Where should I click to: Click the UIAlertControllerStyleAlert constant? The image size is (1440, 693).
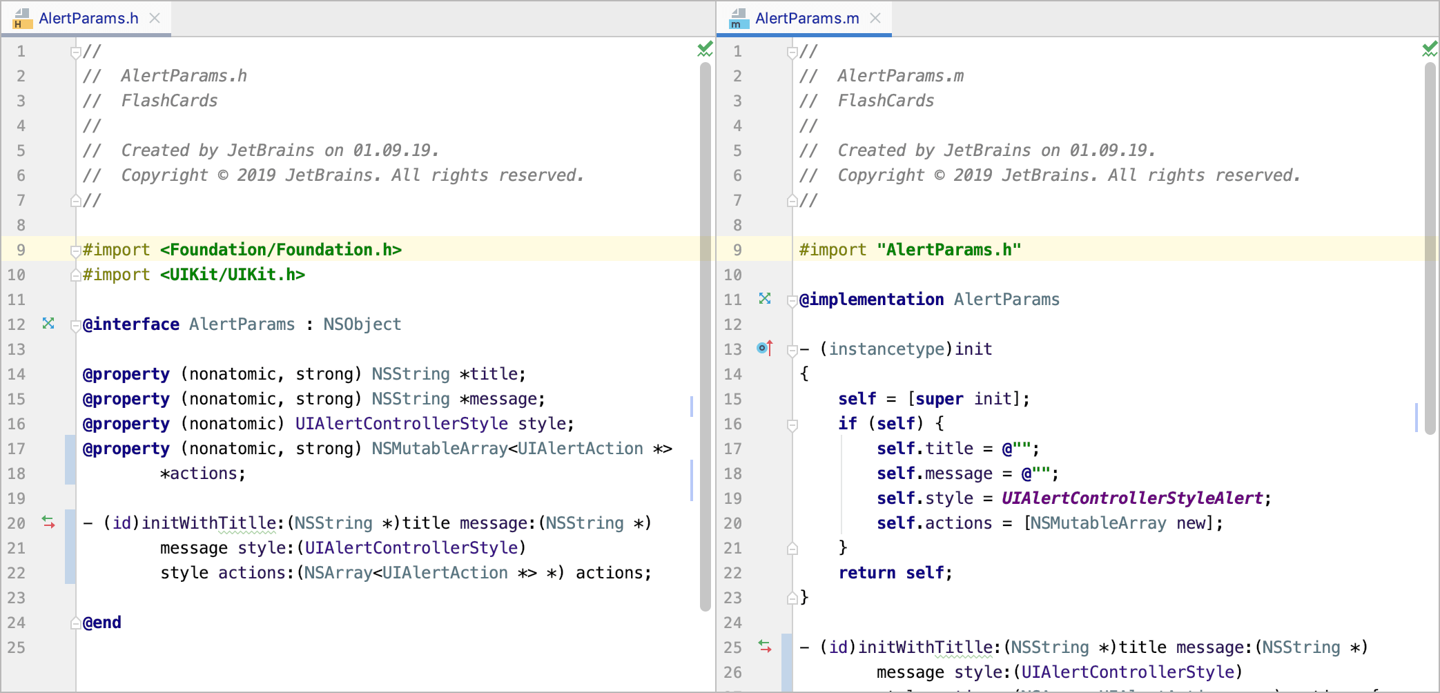(1132, 498)
